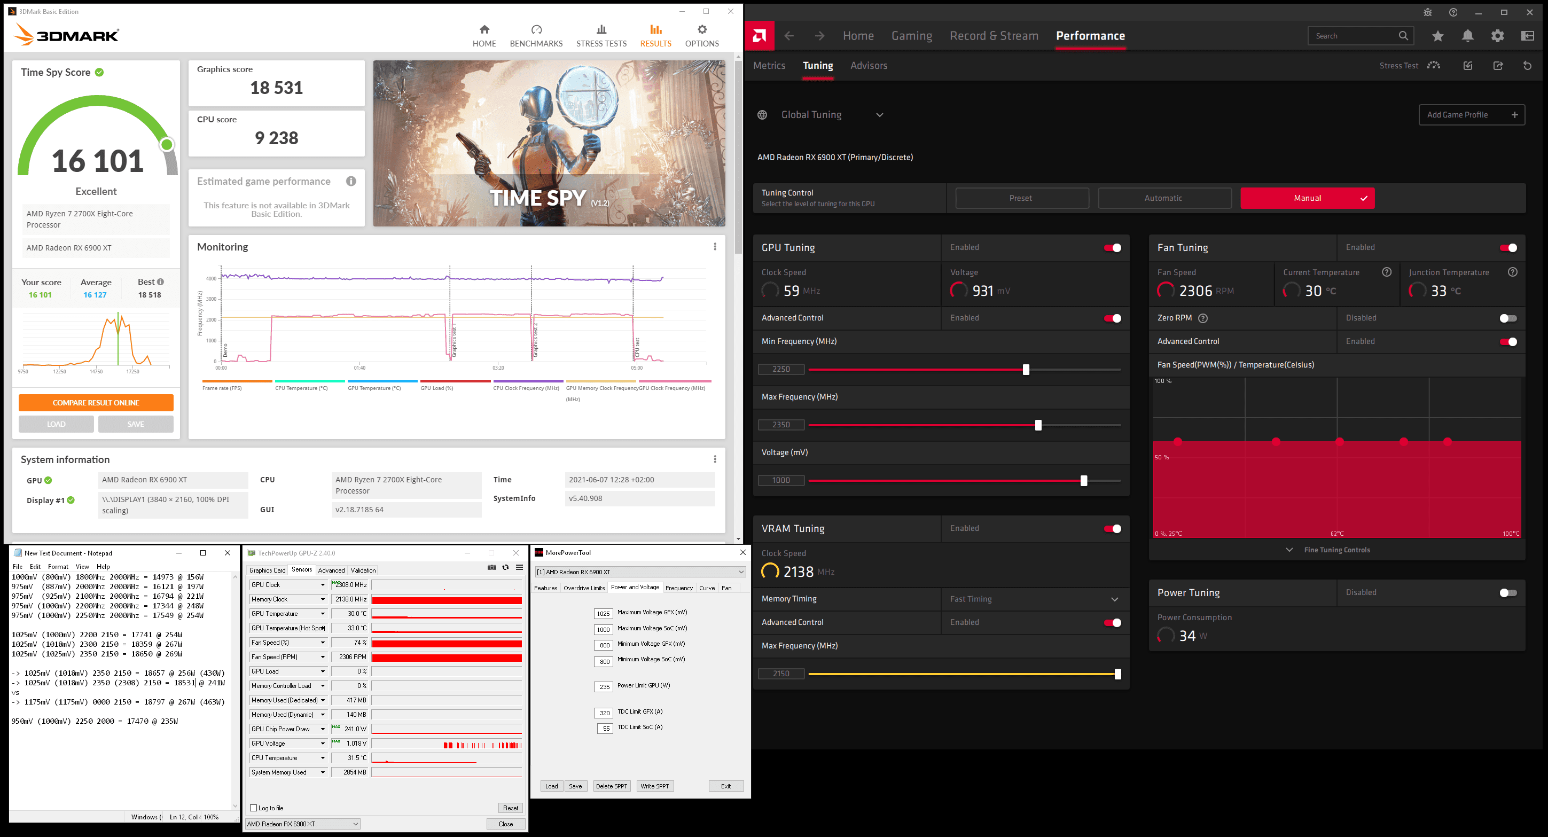
Task: Click GPU-Z screenshot camera icon
Action: click(491, 567)
